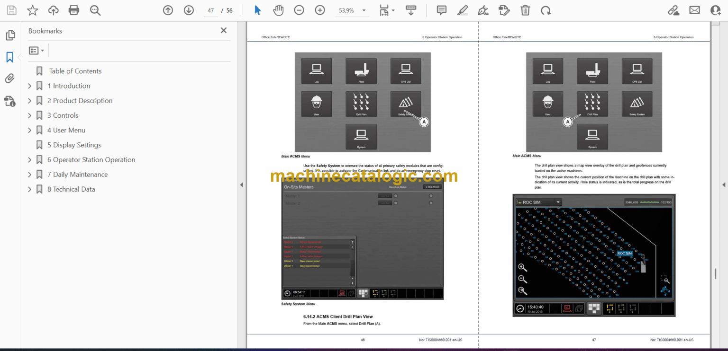The height and width of the screenshot is (351, 728).
Task: Select the Hand tool in the toolbar
Action: [x=278, y=10]
